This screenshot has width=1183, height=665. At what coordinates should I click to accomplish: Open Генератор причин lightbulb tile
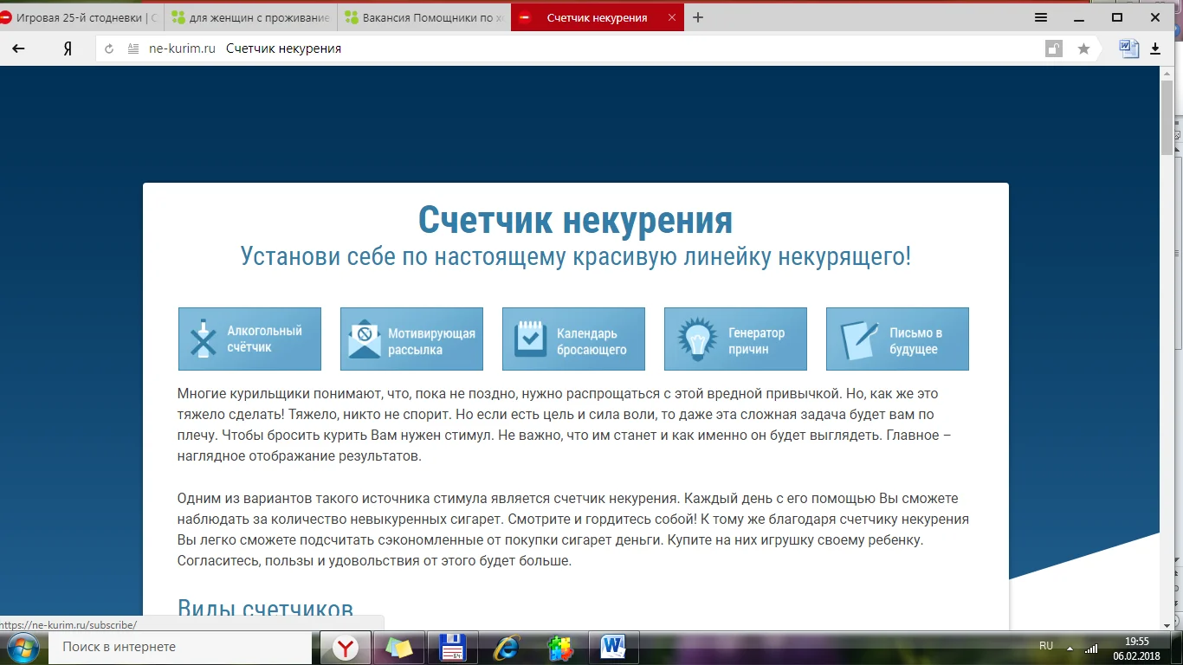coord(735,339)
